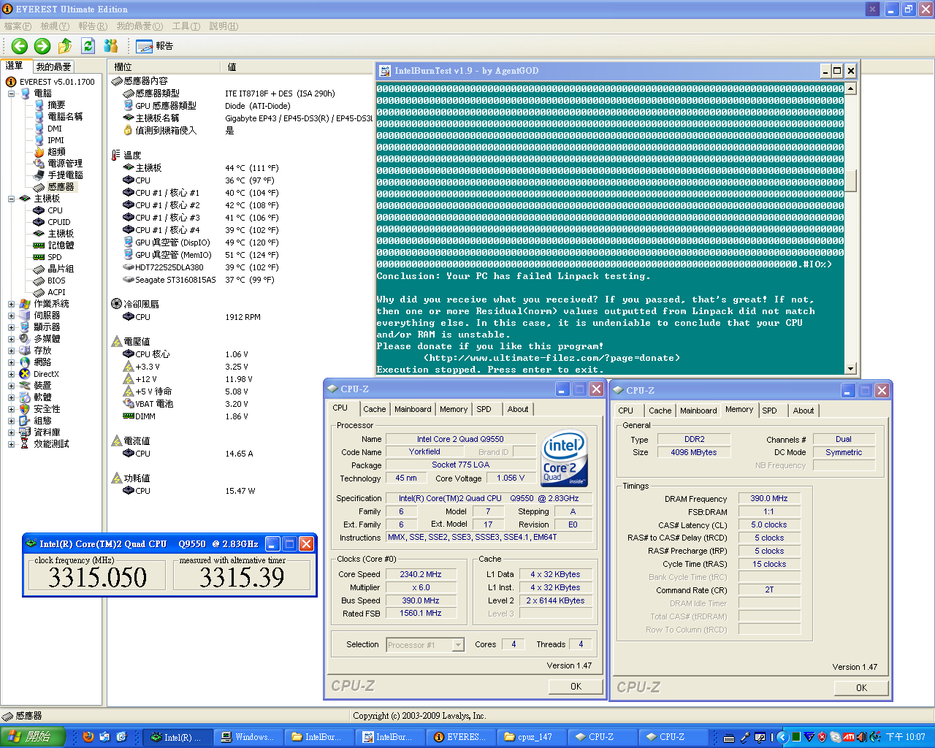Collapse the 主機板 tree node
935x748 pixels.
click(11, 199)
